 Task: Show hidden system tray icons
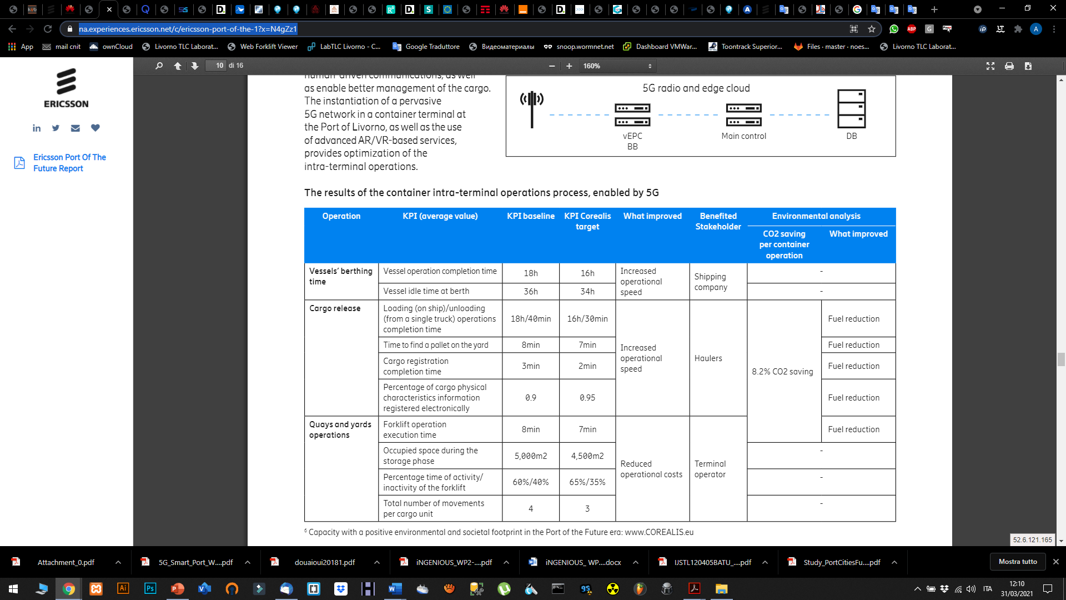[x=918, y=589]
